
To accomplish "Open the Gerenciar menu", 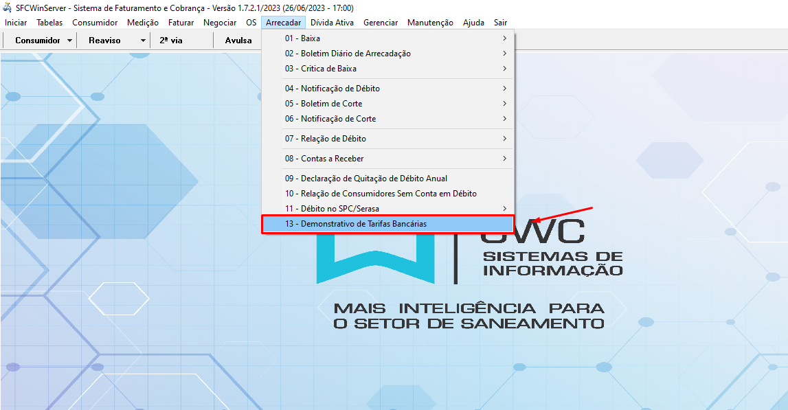I will tap(381, 23).
